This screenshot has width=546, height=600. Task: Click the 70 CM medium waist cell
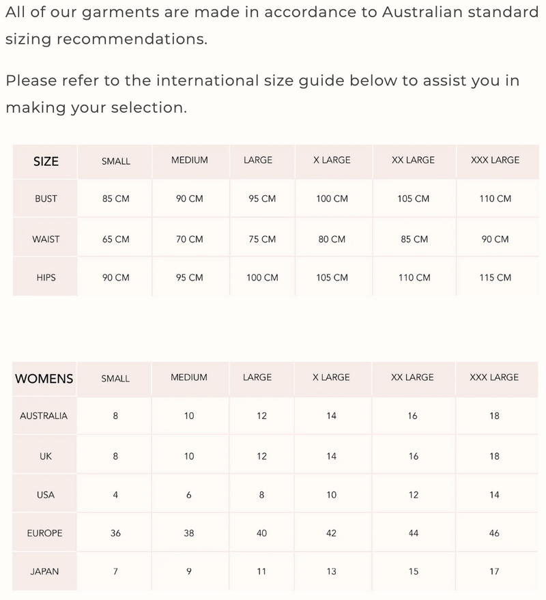(x=190, y=239)
